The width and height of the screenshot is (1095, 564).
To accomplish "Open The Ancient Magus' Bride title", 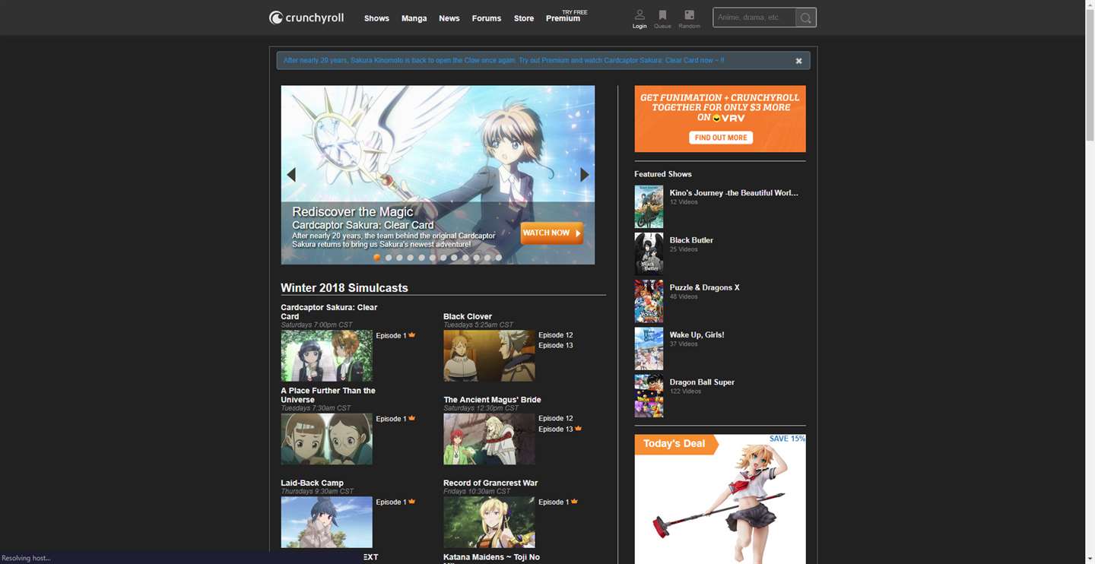I will tap(492, 400).
